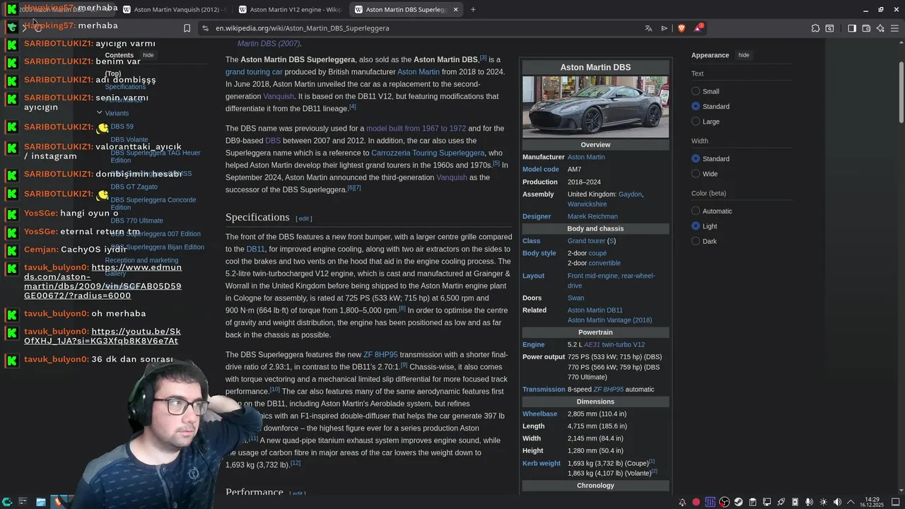Open the clipboard tray icon
Image resolution: width=905 pixels, height=509 pixels.
tap(752, 502)
